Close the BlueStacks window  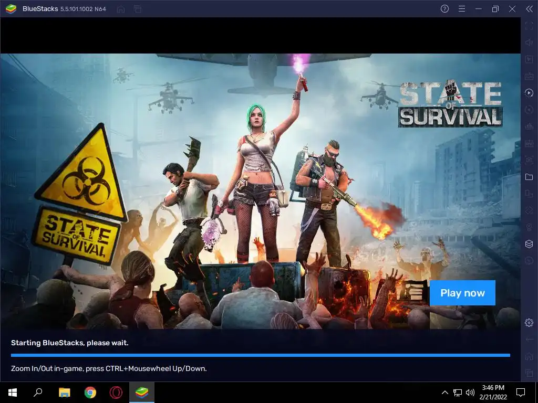[512, 9]
